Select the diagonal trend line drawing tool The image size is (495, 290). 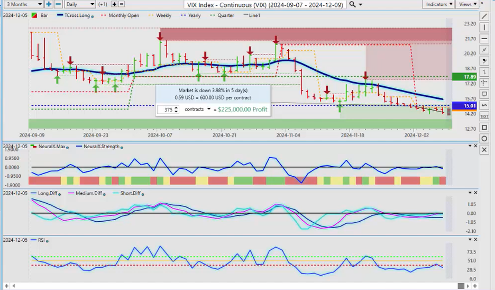[485, 16]
